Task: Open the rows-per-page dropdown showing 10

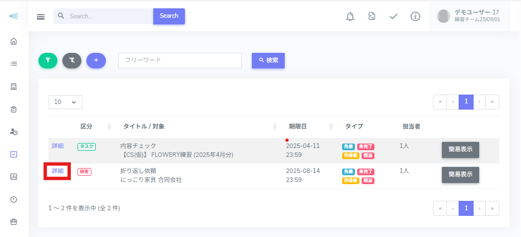Action: pos(66,102)
